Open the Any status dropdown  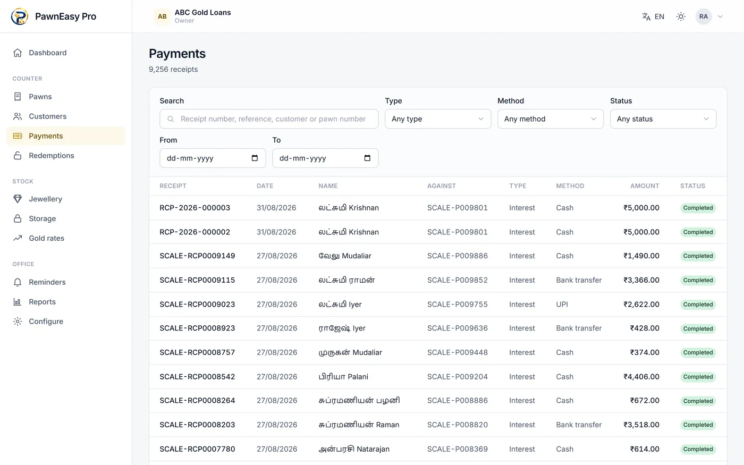663,119
